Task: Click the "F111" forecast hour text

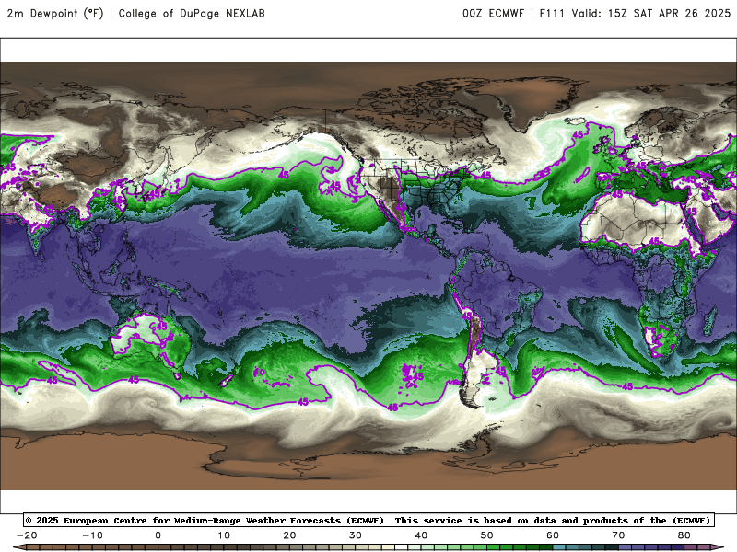Action: (x=551, y=14)
